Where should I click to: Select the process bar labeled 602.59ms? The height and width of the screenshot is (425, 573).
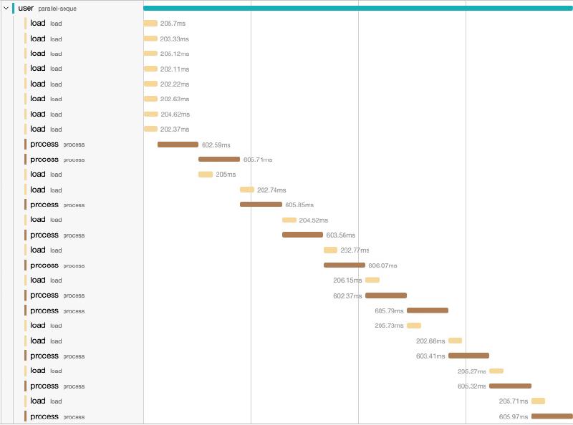point(178,145)
